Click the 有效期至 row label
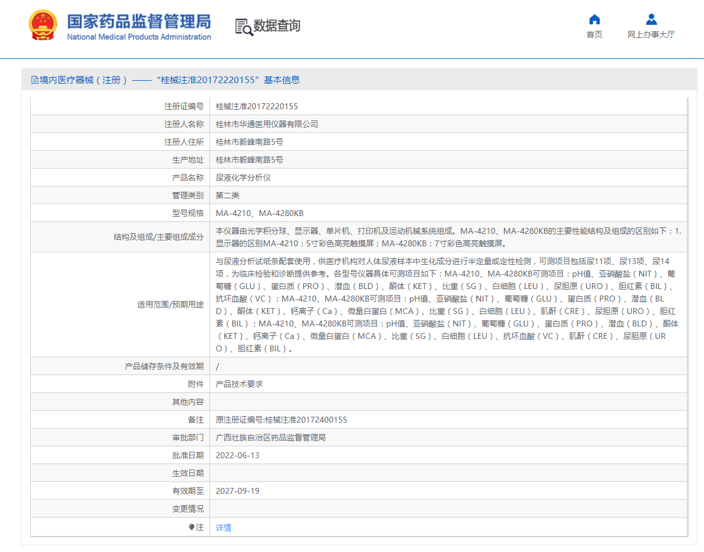Viewport: 704px width, 552px height. pos(187,491)
